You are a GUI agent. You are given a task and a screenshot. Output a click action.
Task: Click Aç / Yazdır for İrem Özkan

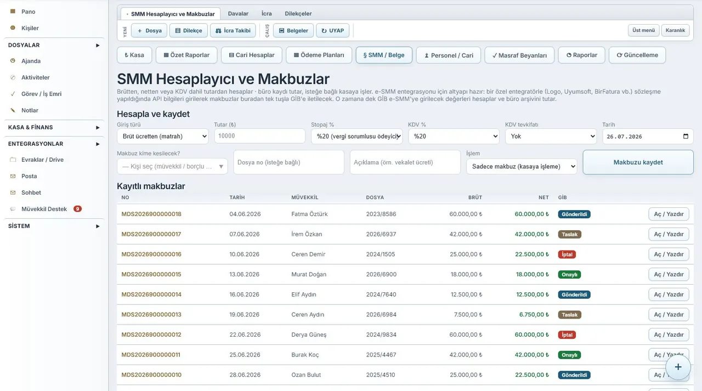(669, 234)
